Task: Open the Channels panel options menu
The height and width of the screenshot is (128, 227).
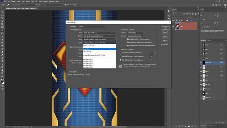Action: pyautogui.click(x=226, y=41)
